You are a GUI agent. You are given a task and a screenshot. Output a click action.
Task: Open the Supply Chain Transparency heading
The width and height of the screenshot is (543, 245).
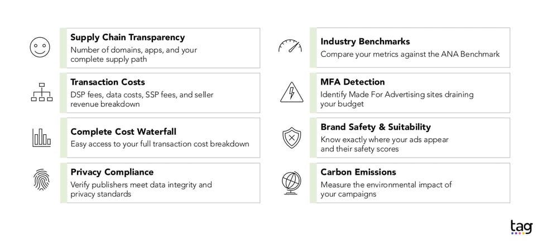click(127, 37)
